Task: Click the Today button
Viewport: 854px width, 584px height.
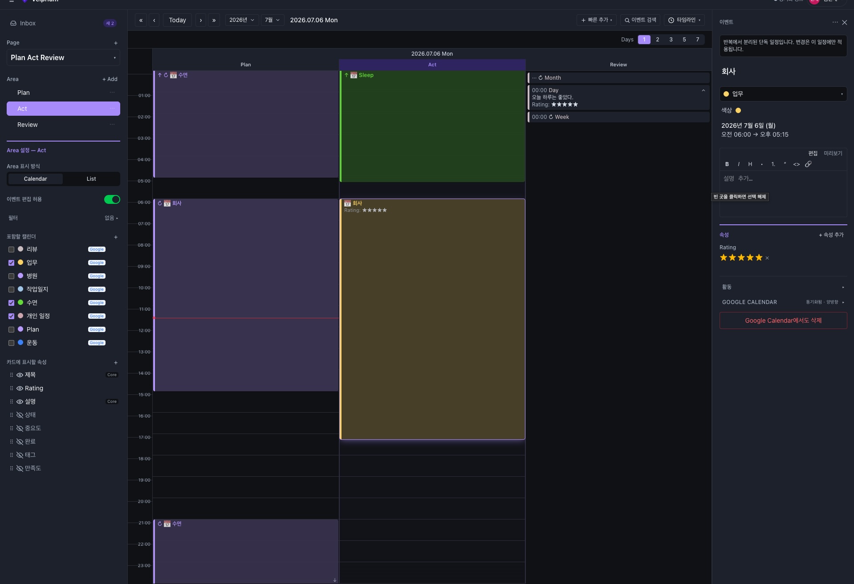Action: coord(177,20)
